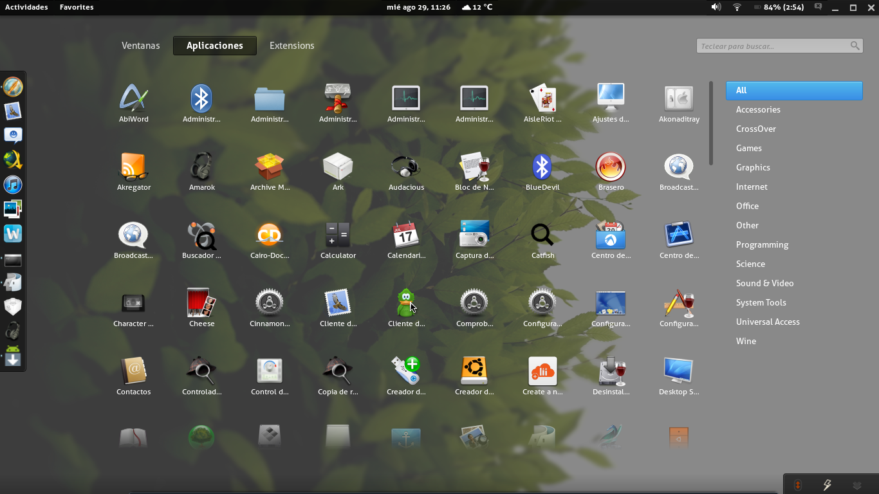
Task: Select the Aplicaciones tab
Action: coord(215,46)
